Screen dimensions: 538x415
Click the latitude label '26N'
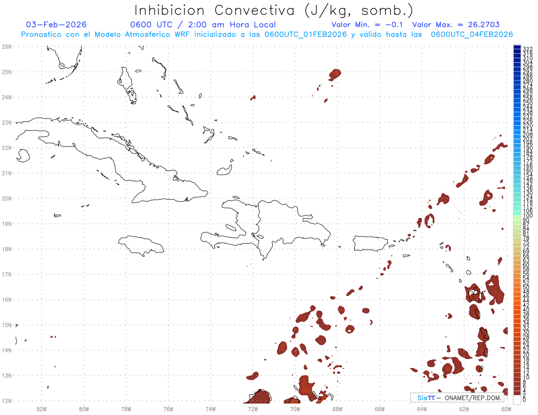coord(7,47)
